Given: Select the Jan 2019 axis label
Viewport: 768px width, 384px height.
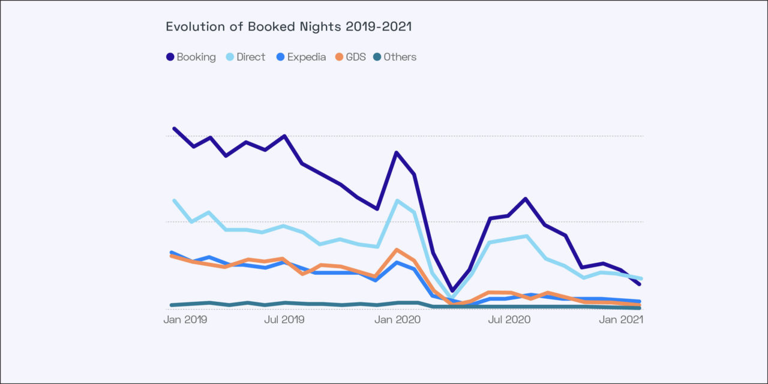Looking at the screenshot, I should (185, 320).
